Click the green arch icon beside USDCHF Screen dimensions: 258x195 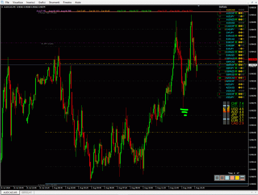point(236,94)
